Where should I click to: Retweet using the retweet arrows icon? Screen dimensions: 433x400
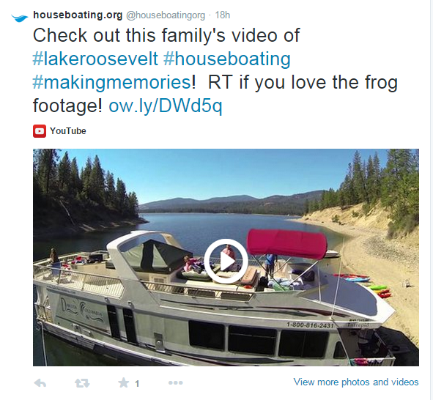click(x=82, y=383)
